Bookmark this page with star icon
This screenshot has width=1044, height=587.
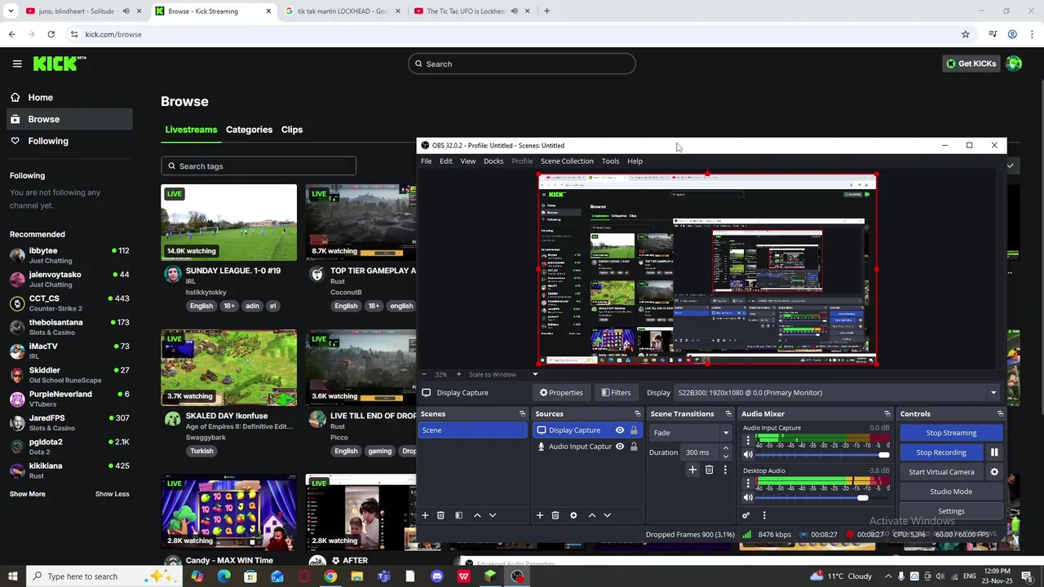click(x=966, y=34)
